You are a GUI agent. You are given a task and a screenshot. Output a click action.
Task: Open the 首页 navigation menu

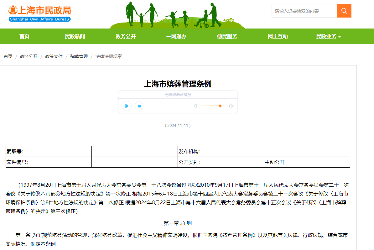25,36
